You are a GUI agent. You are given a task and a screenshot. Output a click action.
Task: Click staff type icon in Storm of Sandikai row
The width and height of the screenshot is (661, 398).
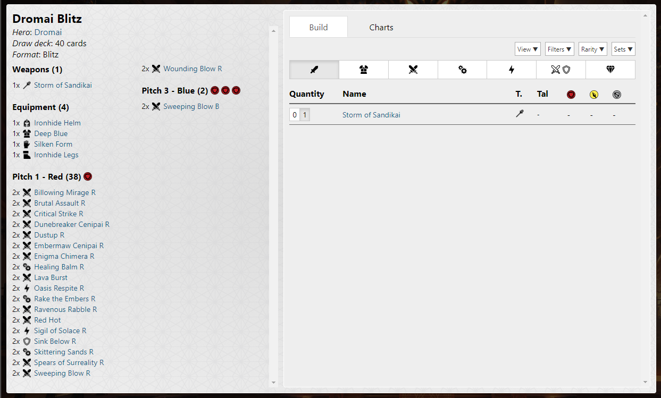(x=520, y=114)
